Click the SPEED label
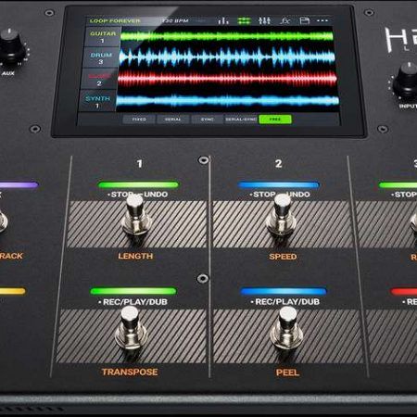 [x=283, y=257]
